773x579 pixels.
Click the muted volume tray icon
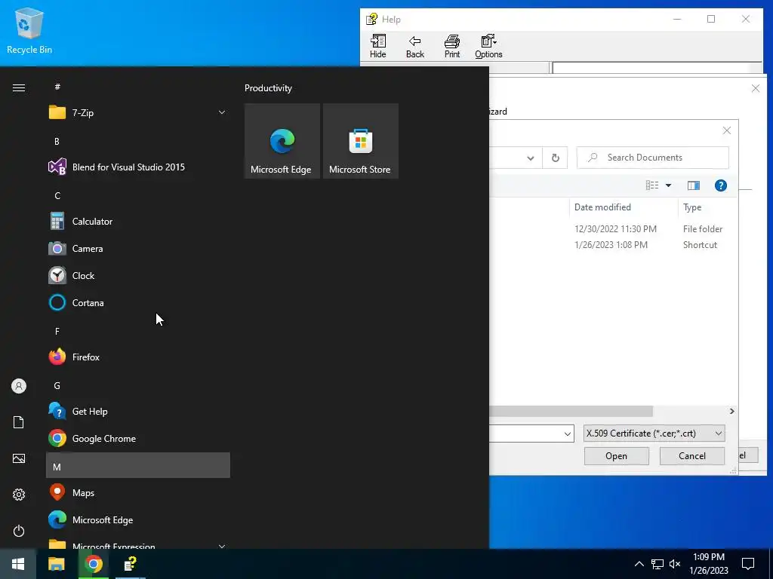(x=675, y=564)
